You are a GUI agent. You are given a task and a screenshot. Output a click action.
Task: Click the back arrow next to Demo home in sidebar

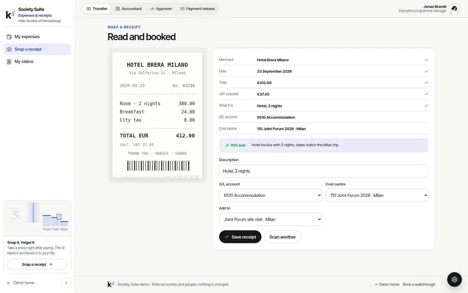tap(9, 283)
